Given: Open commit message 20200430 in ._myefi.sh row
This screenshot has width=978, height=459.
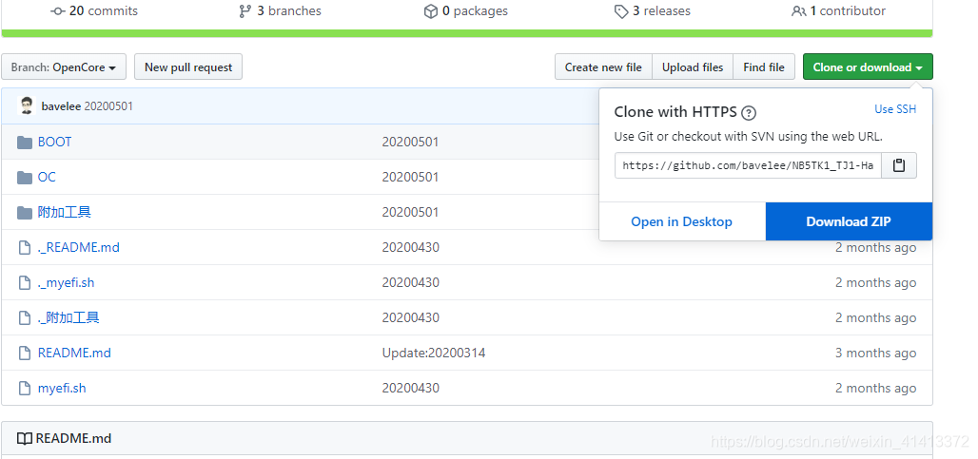Looking at the screenshot, I should [410, 282].
